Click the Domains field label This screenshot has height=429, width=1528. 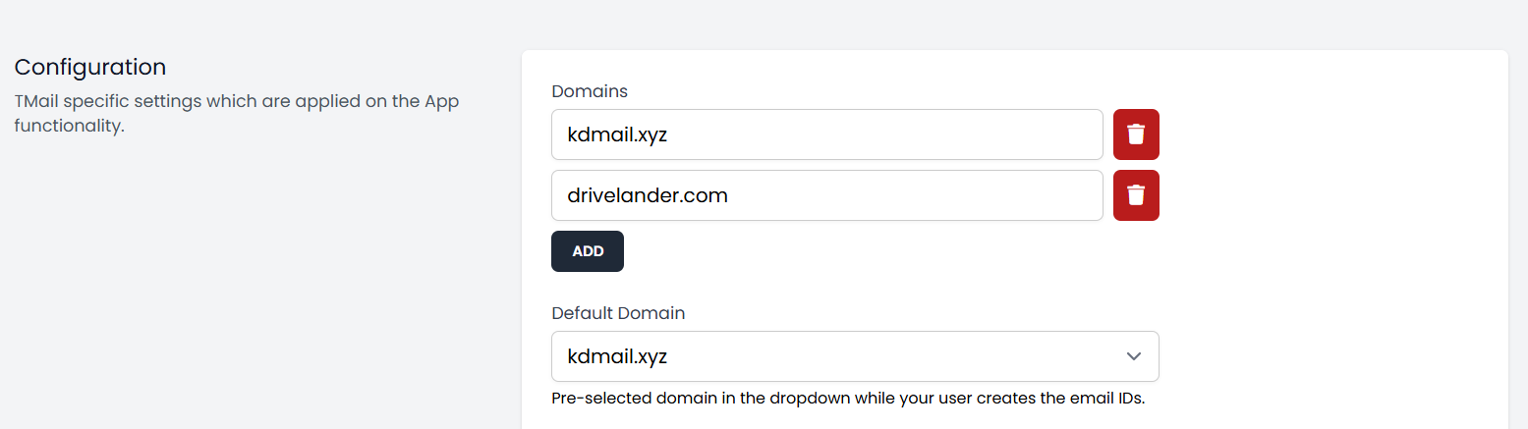tap(590, 91)
